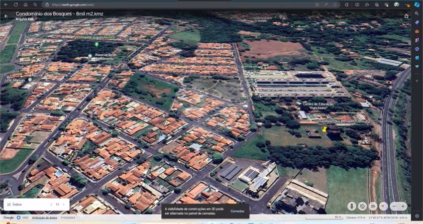Screen dimensions: 423x224
Task: Add this page to favorites with star icon
Action: click(335, 4)
